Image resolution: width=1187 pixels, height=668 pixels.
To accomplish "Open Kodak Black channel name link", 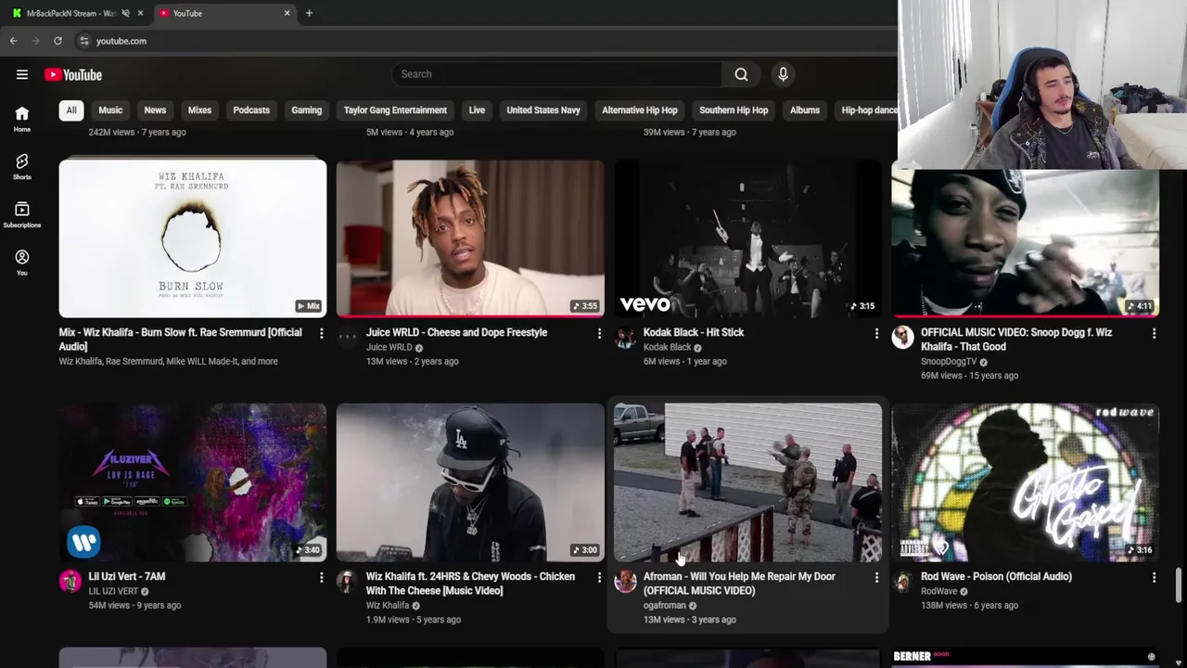I will tap(667, 347).
